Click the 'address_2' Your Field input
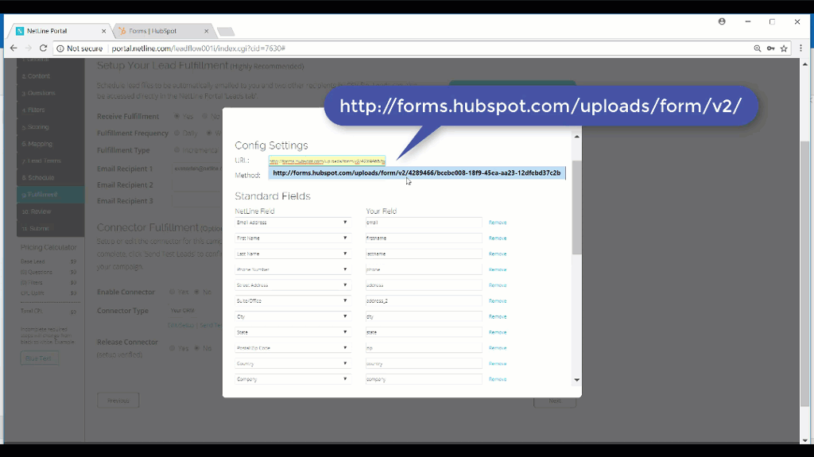Viewport: 814px width, 457px height. click(x=424, y=300)
